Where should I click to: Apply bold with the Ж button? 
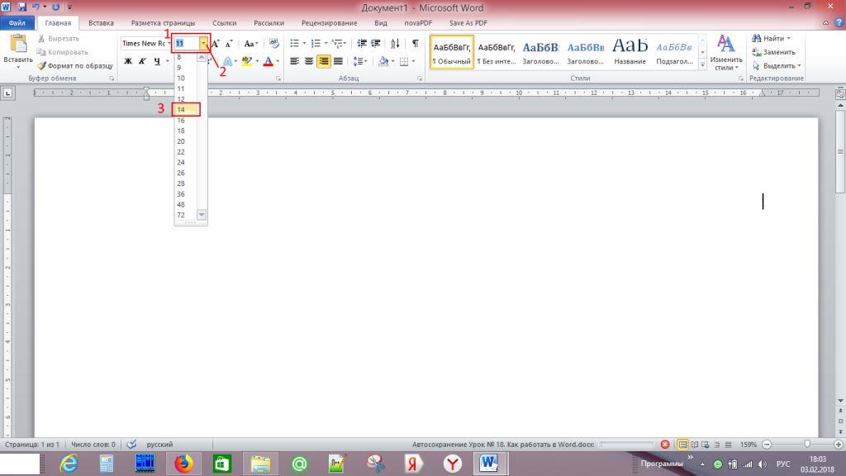pos(128,61)
